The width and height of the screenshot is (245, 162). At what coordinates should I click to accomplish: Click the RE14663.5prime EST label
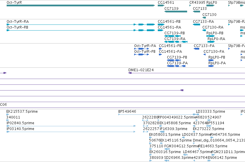pos(213,146)
